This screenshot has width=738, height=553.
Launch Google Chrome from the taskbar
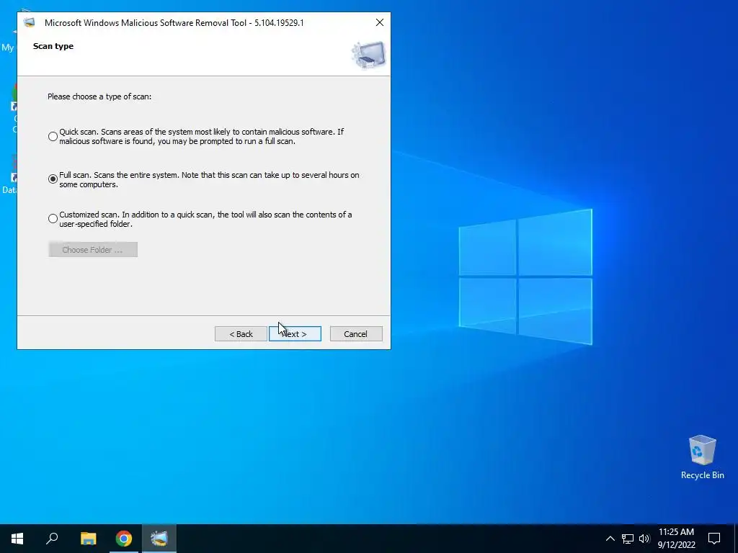pos(124,539)
